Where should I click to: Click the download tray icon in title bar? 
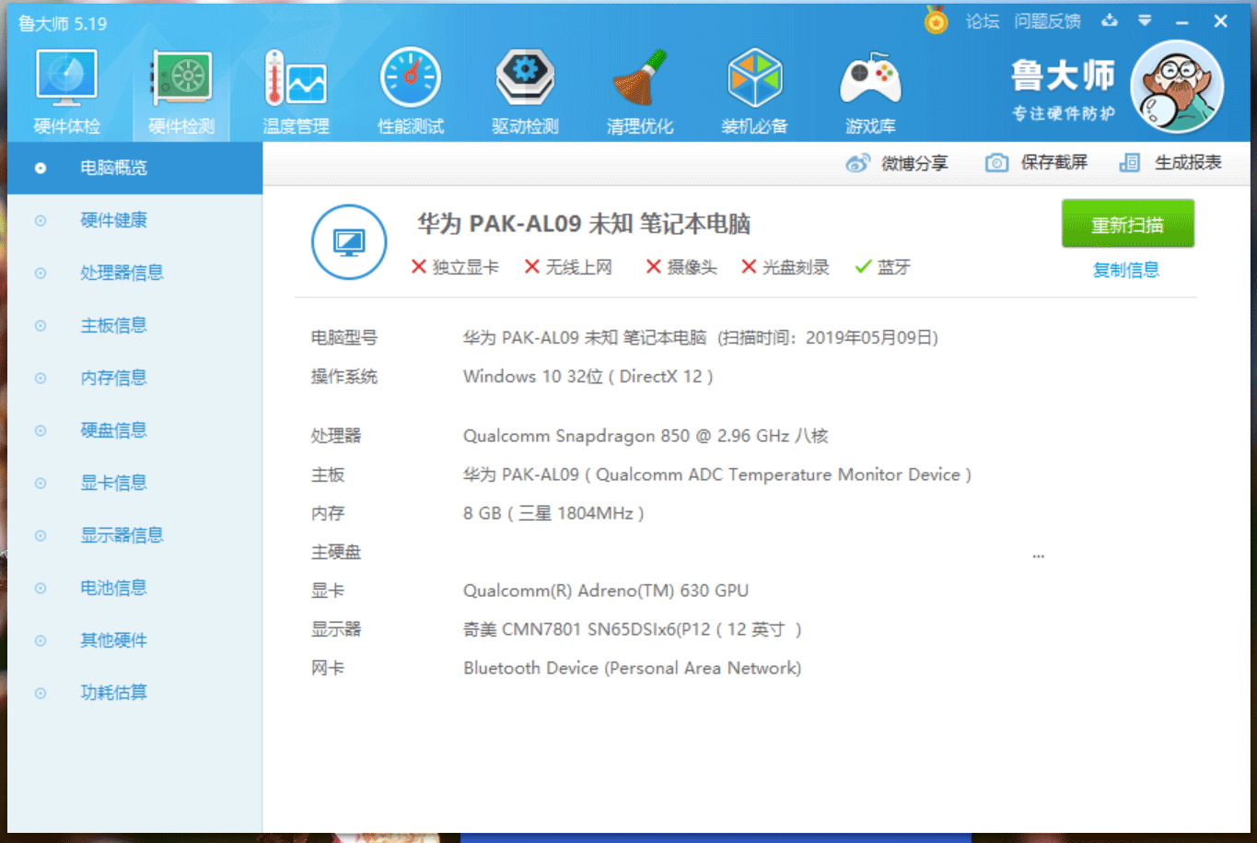click(x=1110, y=20)
